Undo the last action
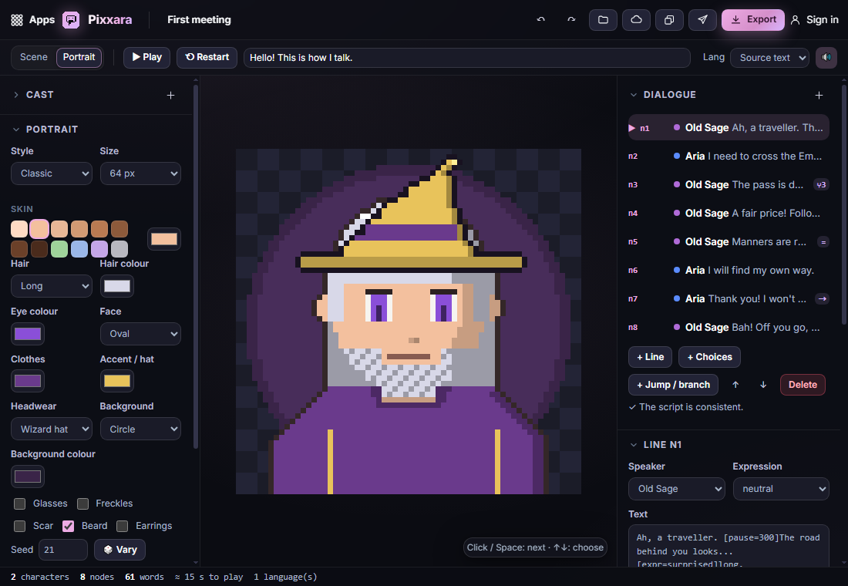848x586 pixels. click(541, 20)
